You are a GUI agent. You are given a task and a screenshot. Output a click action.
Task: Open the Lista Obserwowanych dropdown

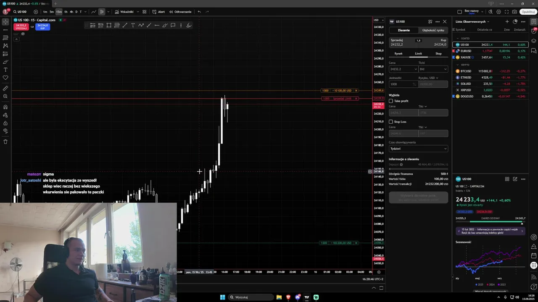tap(472, 21)
